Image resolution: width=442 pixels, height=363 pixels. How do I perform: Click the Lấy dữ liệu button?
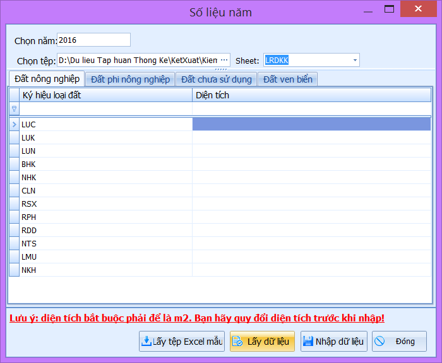click(x=262, y=342)
